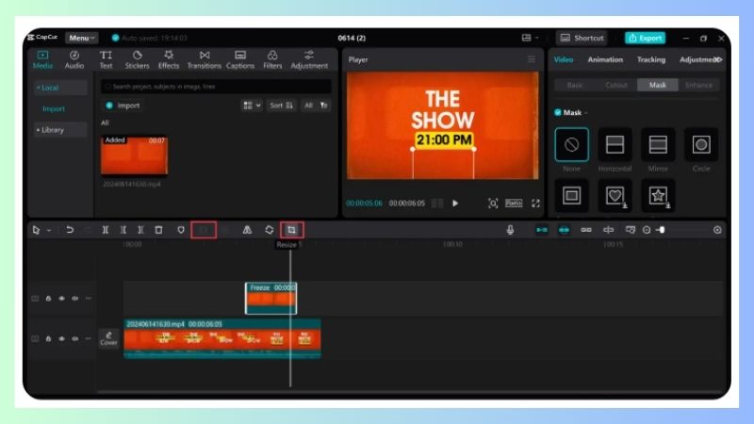Click the Undo arrow icon
The height and width of the screenshot is (424, 754).
70,230
